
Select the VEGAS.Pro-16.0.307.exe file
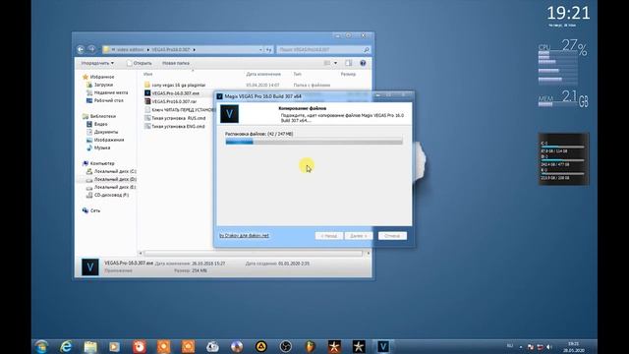(175, 93)
